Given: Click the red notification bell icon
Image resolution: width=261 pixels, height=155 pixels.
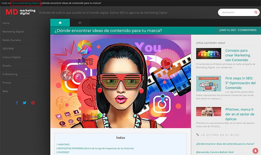Looking at the screenshot, I should click(255, 150).
